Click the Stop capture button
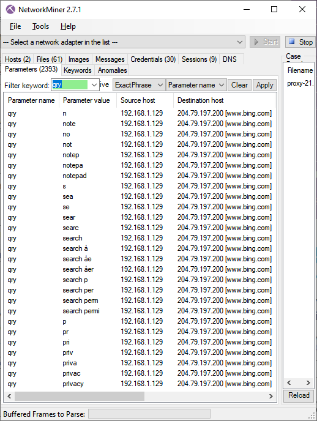Image resolution: width=317 pixels, height=421 pixels. (300, 42)
